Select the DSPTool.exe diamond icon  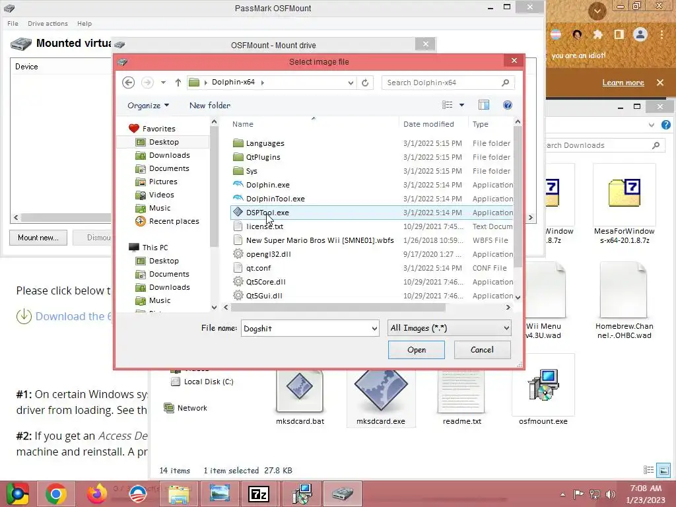pyautogui.click(x=238, y=212)
